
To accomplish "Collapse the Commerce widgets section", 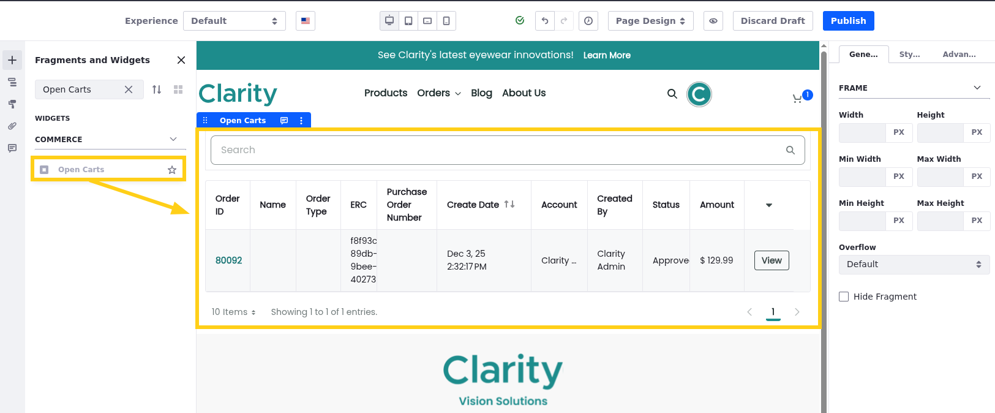I will 173,140.
